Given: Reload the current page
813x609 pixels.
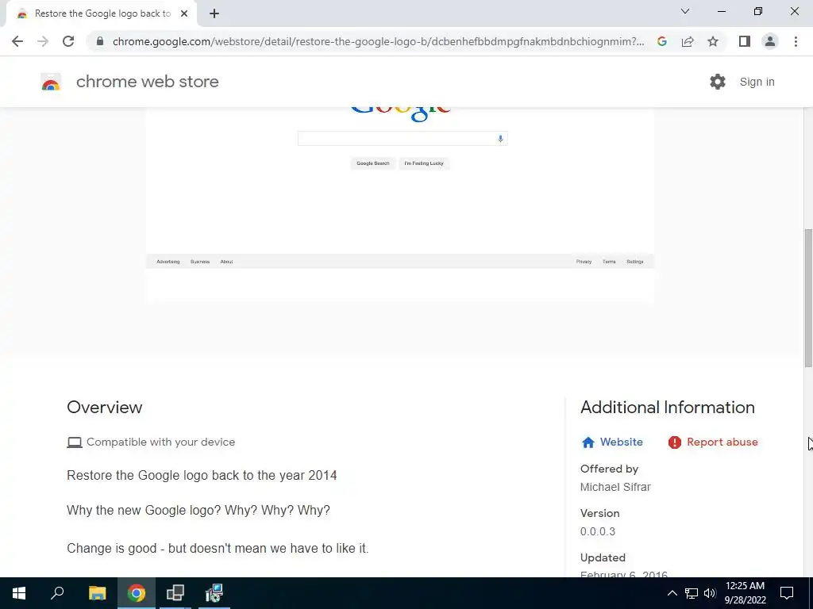Looking at the screenshot, I should click(68, 41).
